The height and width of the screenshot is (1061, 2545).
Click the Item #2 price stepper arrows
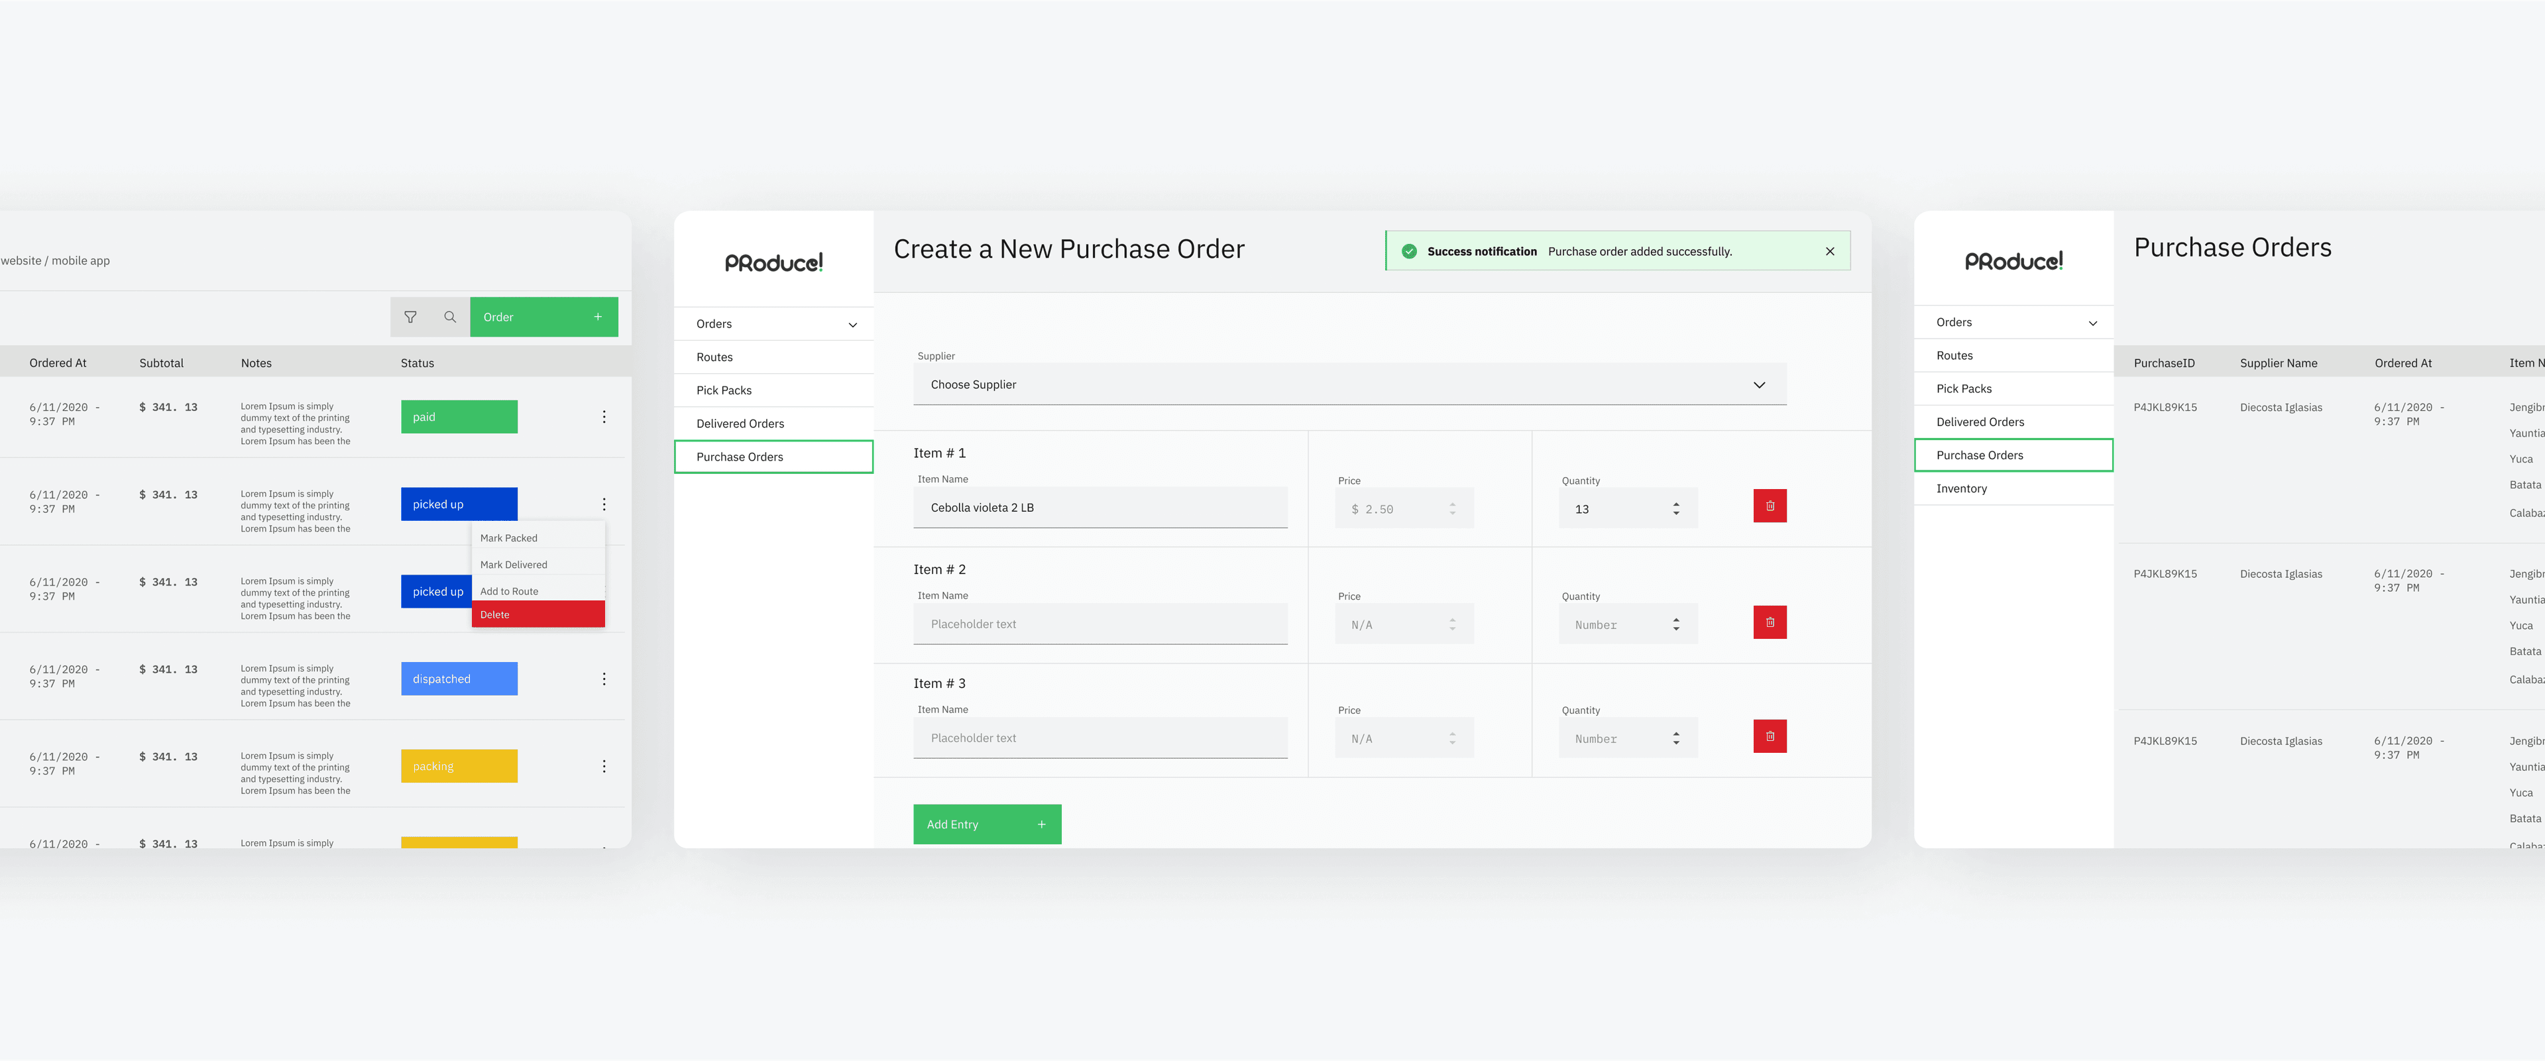(1452, 624)
